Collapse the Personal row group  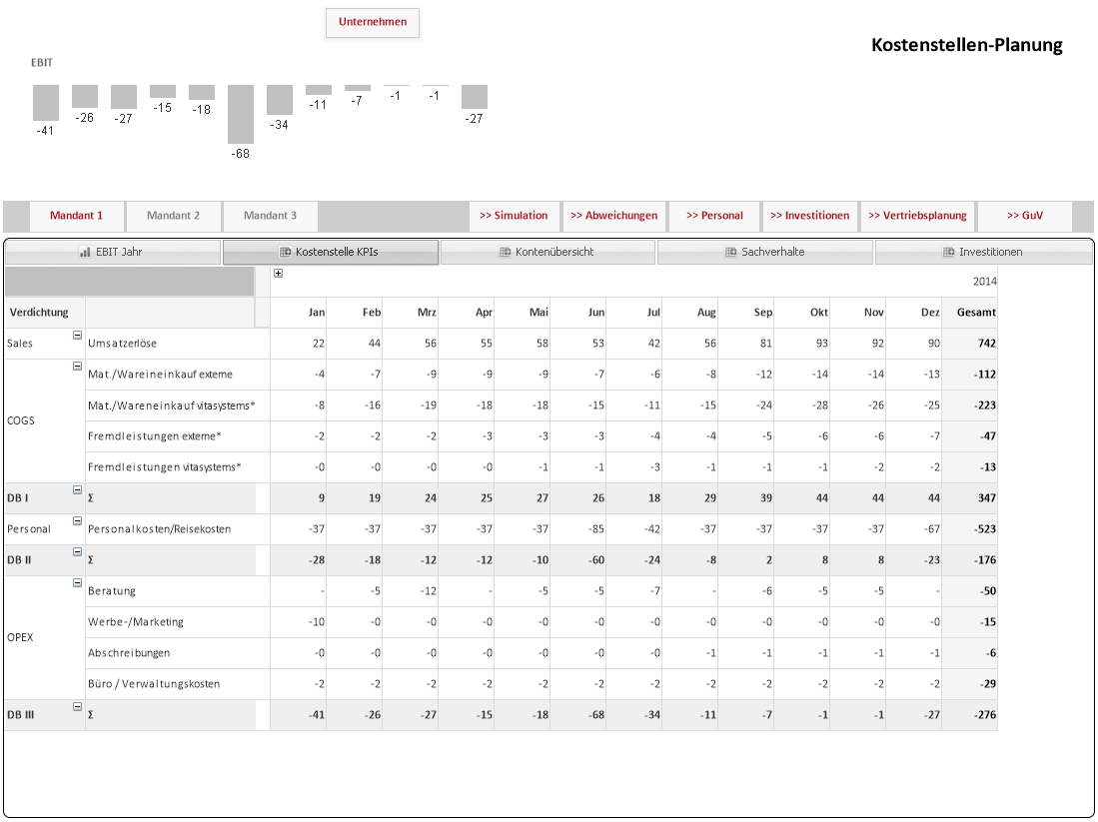[77, 521]
